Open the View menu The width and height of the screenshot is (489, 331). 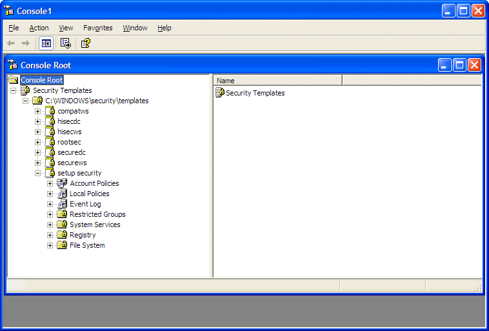click(66, 28)
